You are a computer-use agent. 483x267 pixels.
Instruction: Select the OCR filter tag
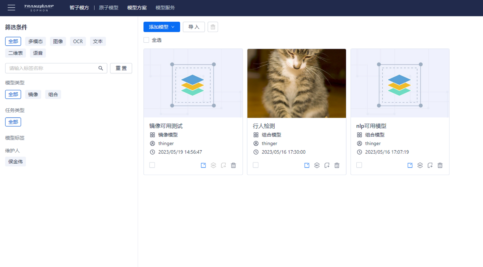pyautogui.click(x=78, y=42)
